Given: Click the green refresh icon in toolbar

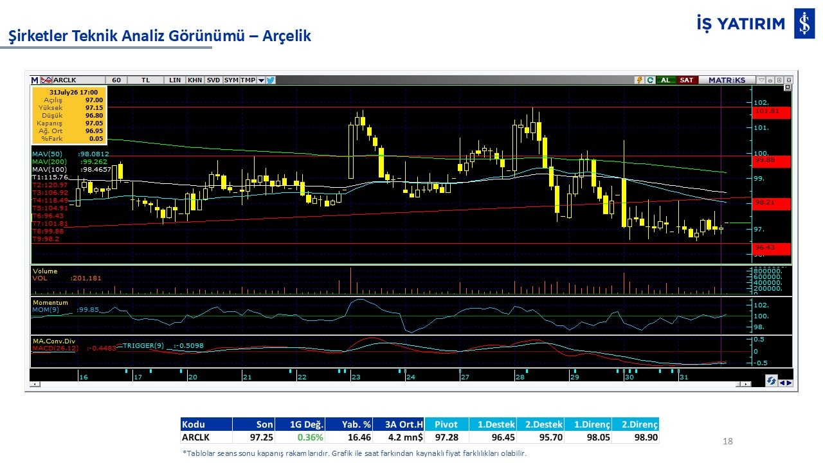Looking at the screenshot, I should click(x=650, y=80).
